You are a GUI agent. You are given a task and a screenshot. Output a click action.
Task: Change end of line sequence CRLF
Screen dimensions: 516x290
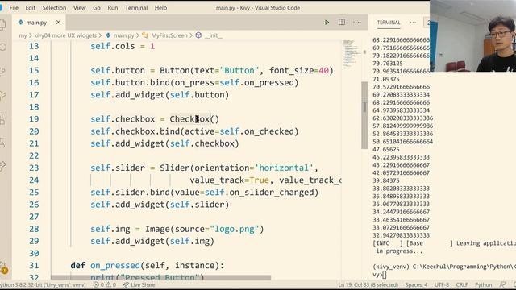coord(462,284)
